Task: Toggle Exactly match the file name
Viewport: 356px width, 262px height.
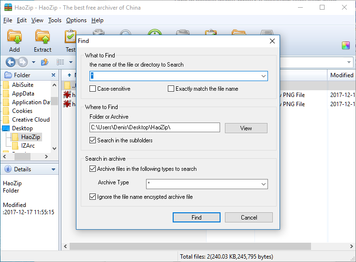Action: click(171, 89)
